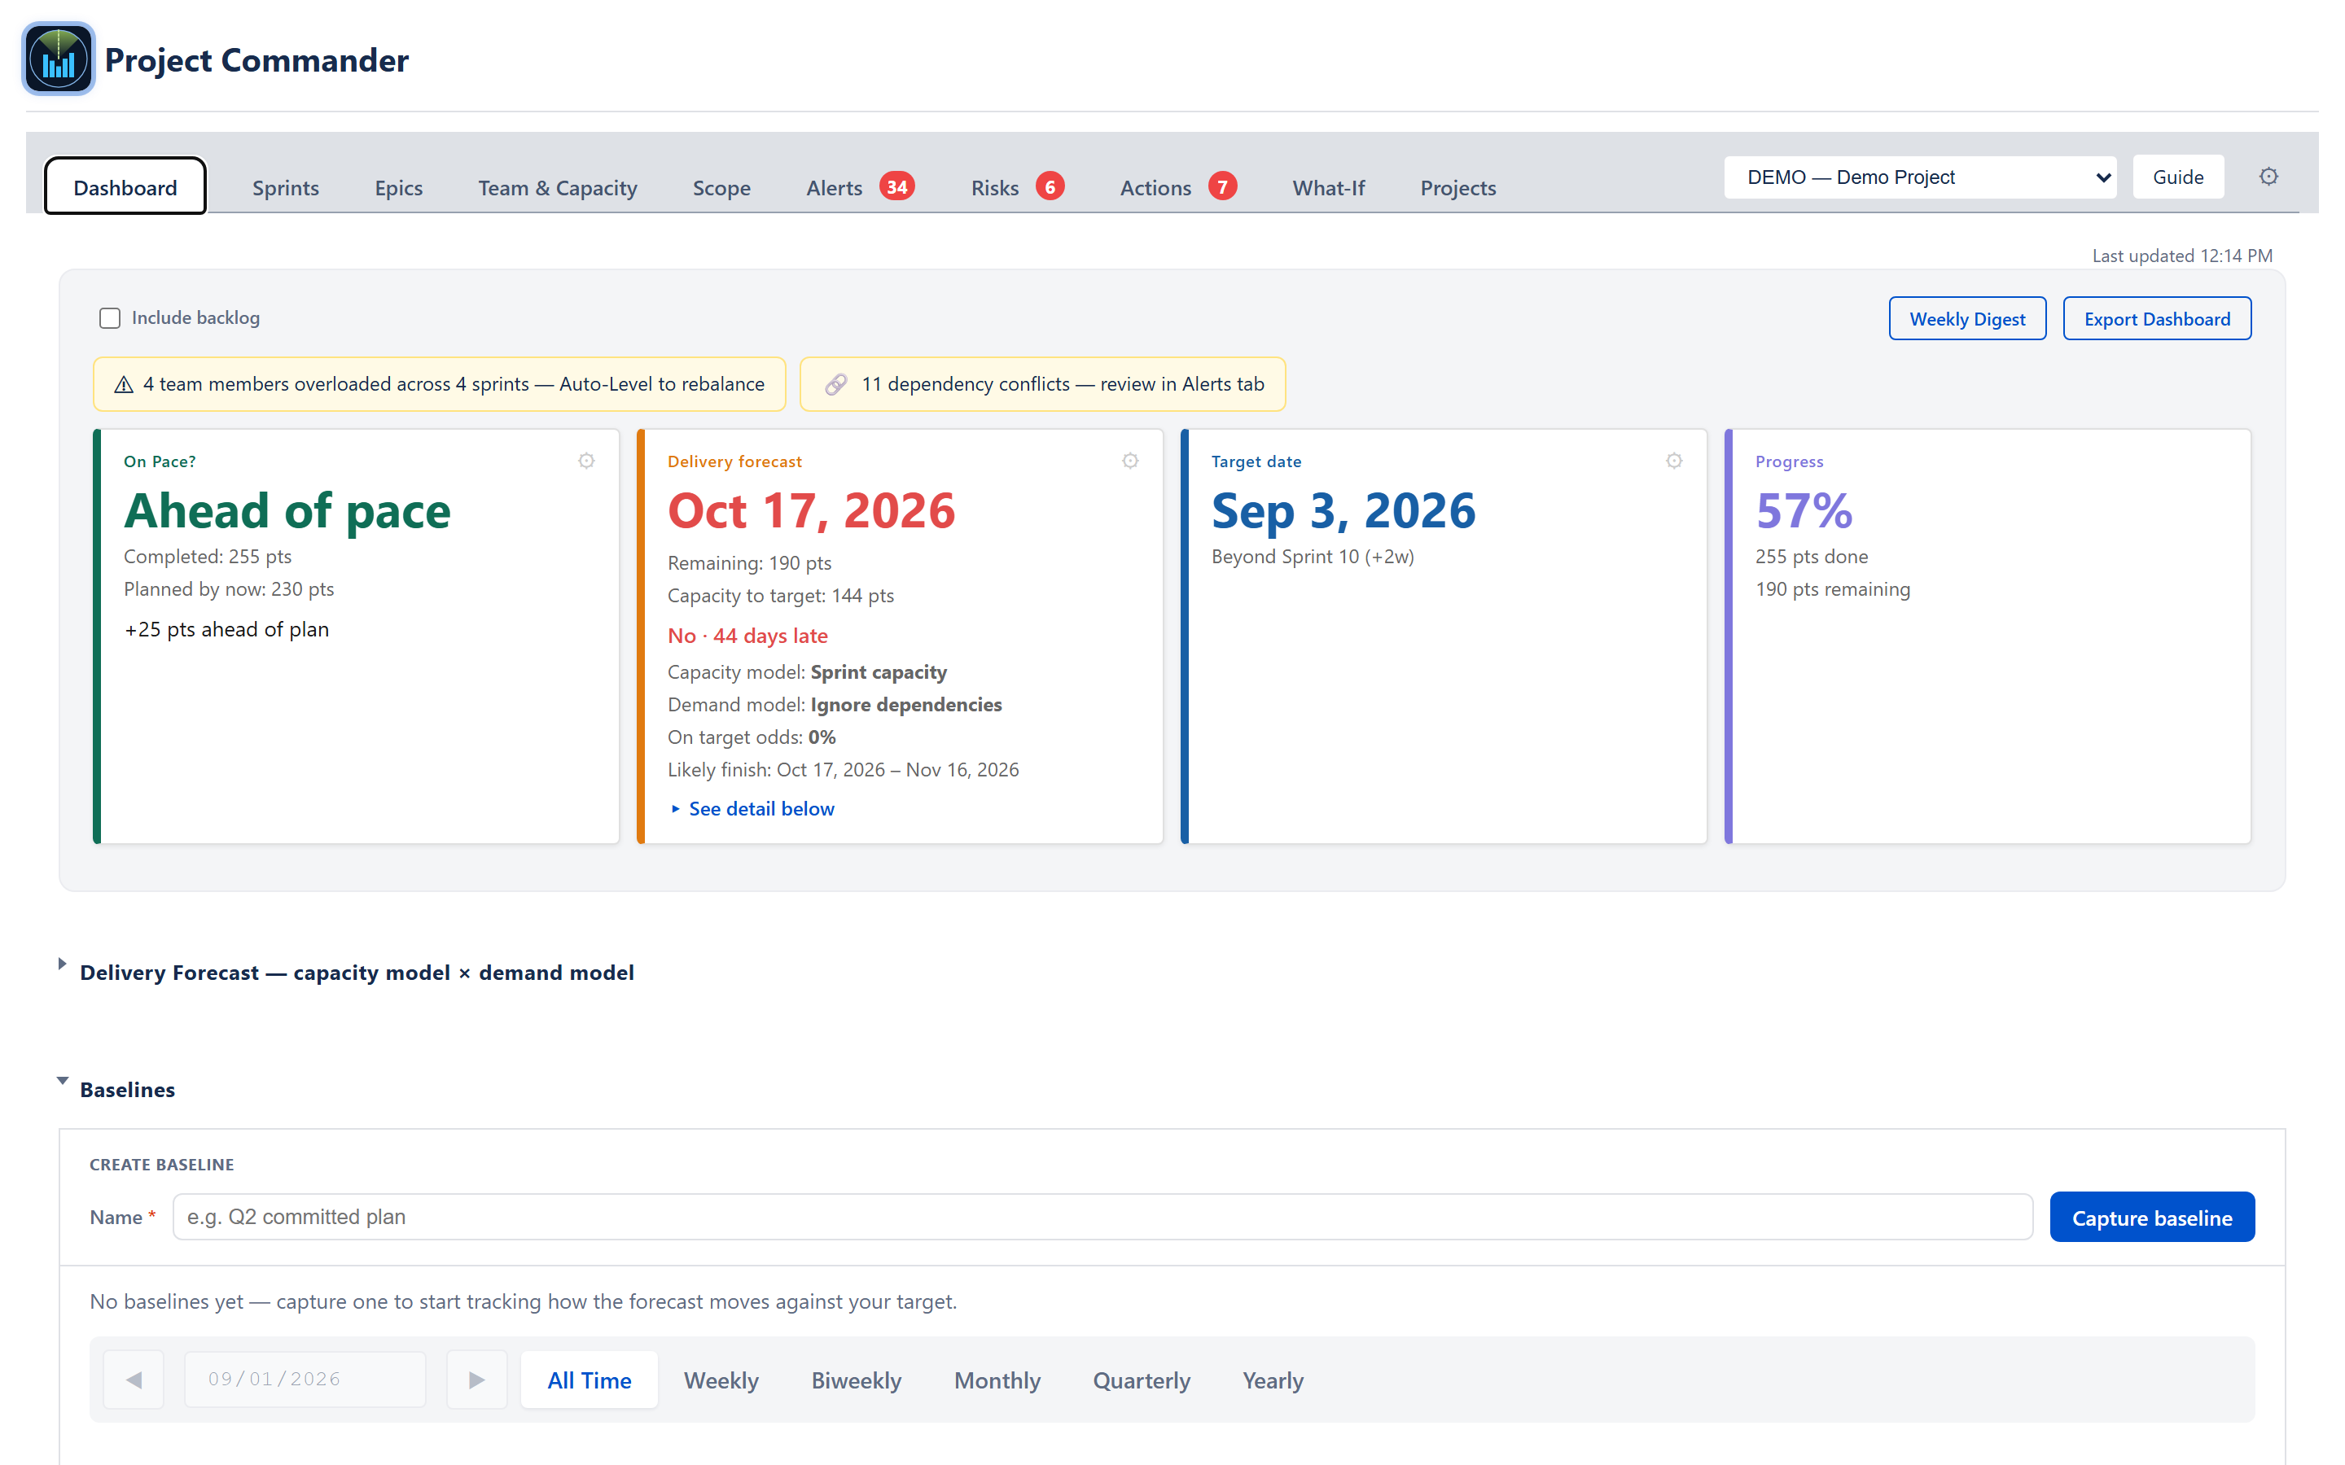Click the 11 dependency conflicts banner
Viewport: 2345px width, 1465px height.
(x=1043, y=385)
